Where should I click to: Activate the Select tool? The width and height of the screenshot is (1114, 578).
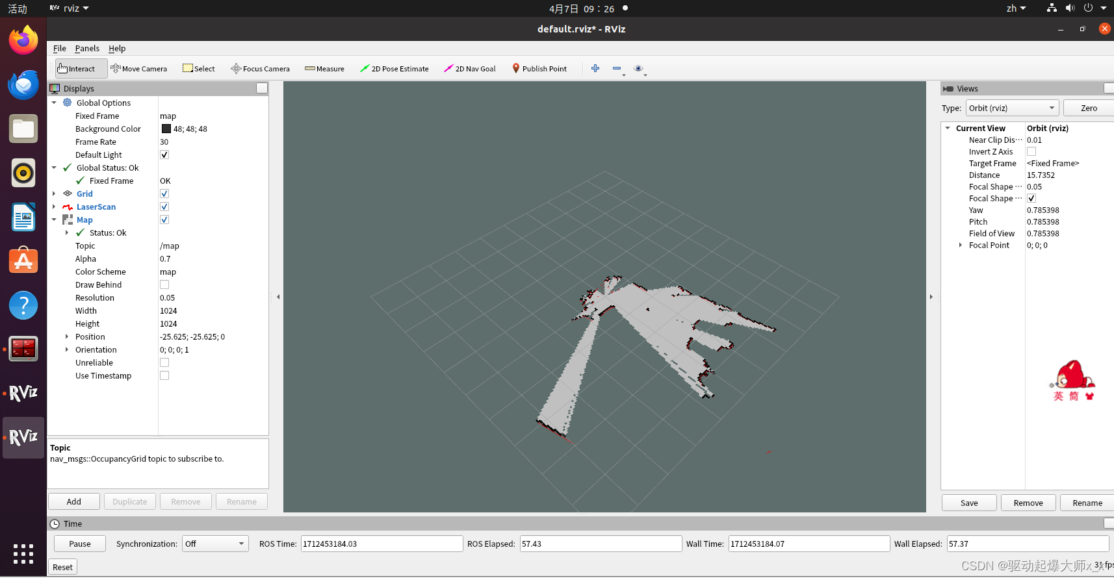point(199,69)
